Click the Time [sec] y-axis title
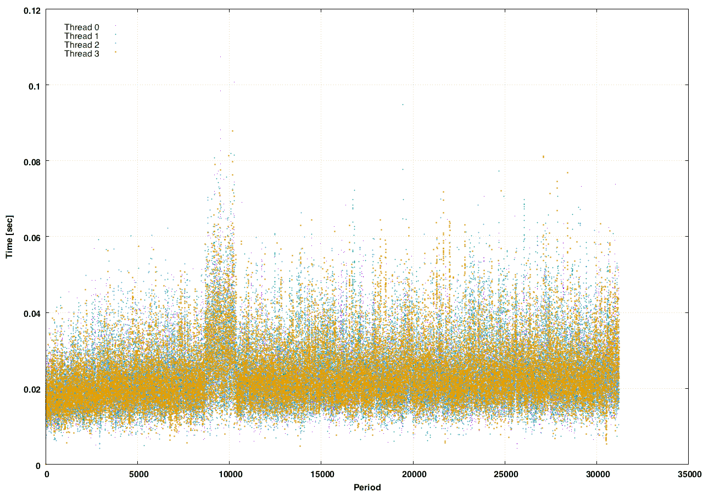The width and height of the screenshot is (703, 492). (x=9, y=237)
